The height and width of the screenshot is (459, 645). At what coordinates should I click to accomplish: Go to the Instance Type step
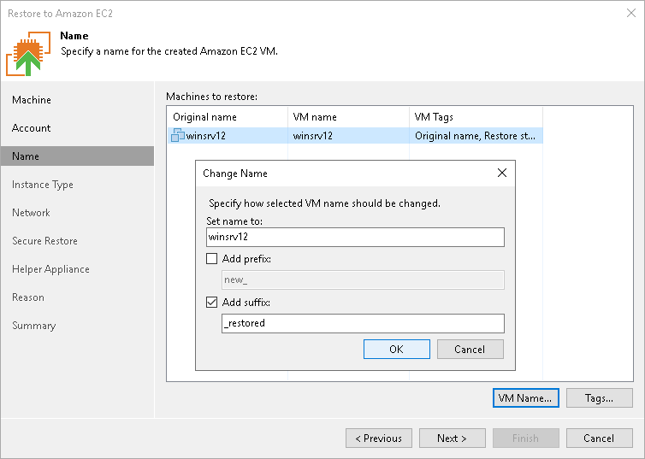click(x=43, y=185)
